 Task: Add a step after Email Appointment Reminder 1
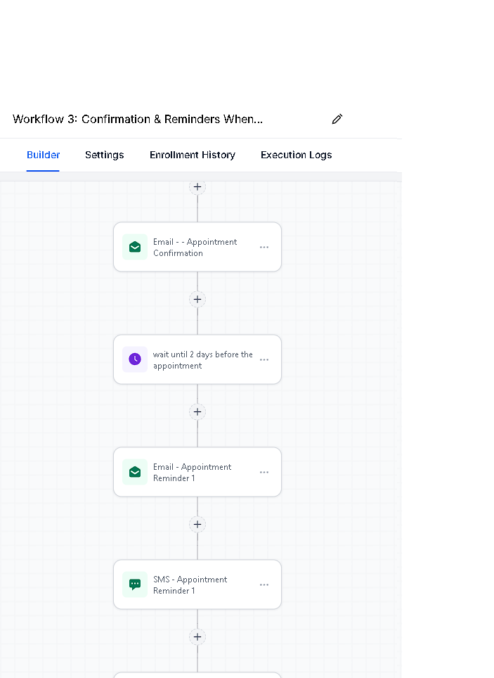click(x=197, y=524)
